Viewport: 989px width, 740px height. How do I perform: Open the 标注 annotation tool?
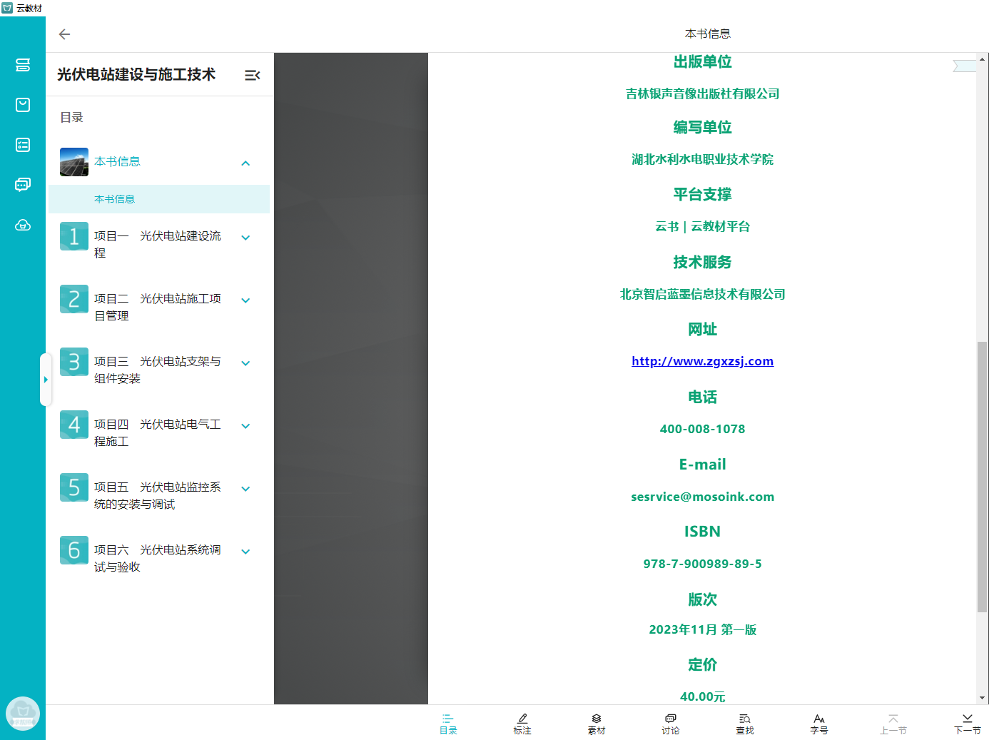click(x=522, y=724)
